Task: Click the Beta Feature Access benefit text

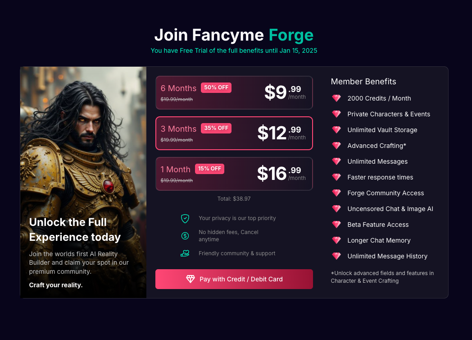Action: coord(378,225)
